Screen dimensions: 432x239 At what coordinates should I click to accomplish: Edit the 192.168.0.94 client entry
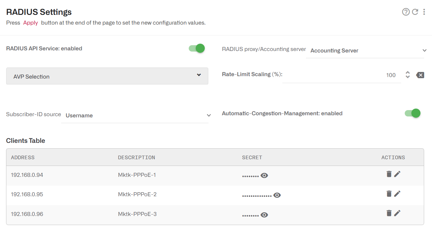397,174
